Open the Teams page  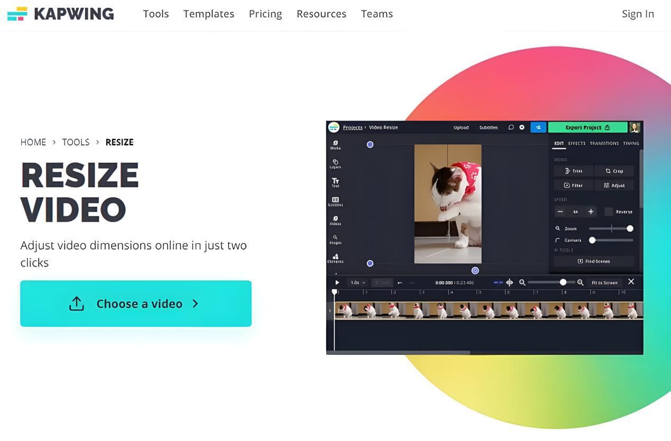coord(377,14)
